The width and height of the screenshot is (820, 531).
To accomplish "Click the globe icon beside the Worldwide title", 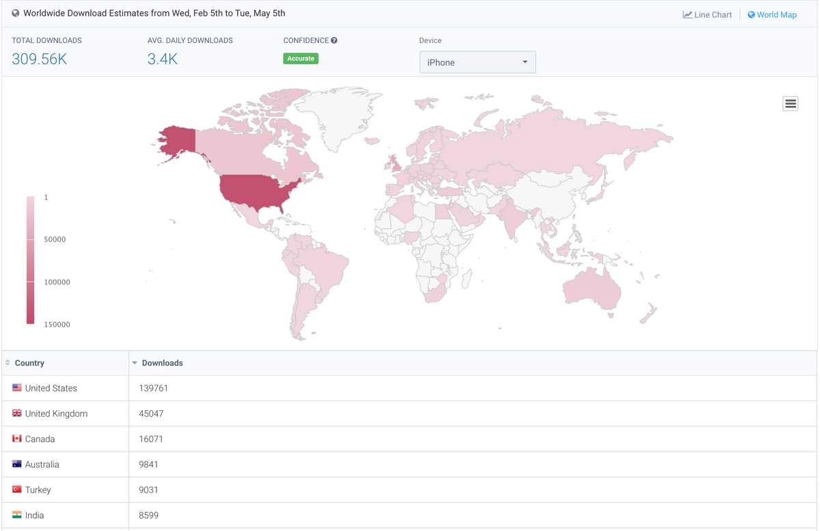I will (x=15, y=13).
